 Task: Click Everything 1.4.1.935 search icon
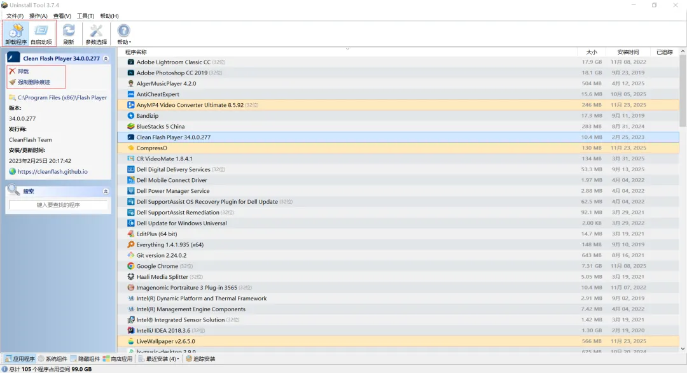130,244
